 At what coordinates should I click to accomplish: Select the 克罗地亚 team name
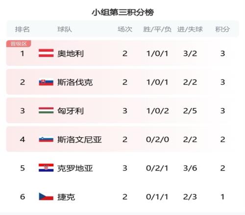[x=75, y=168]
